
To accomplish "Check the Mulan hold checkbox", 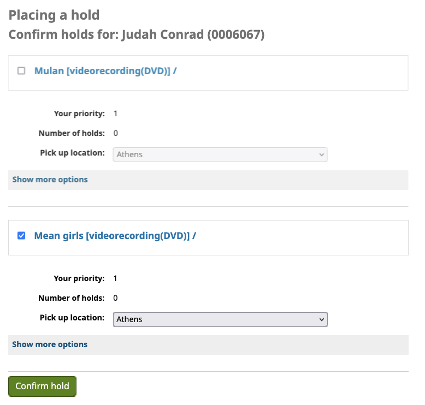I will point(22,70).
